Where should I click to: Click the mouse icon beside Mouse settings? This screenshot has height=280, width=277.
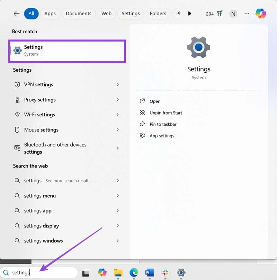17,130
